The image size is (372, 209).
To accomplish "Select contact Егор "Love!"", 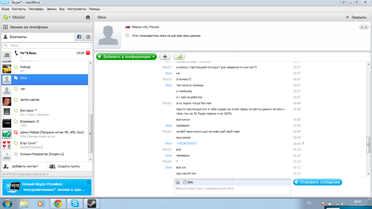I will pyautogui.click(x=45, y=145).
